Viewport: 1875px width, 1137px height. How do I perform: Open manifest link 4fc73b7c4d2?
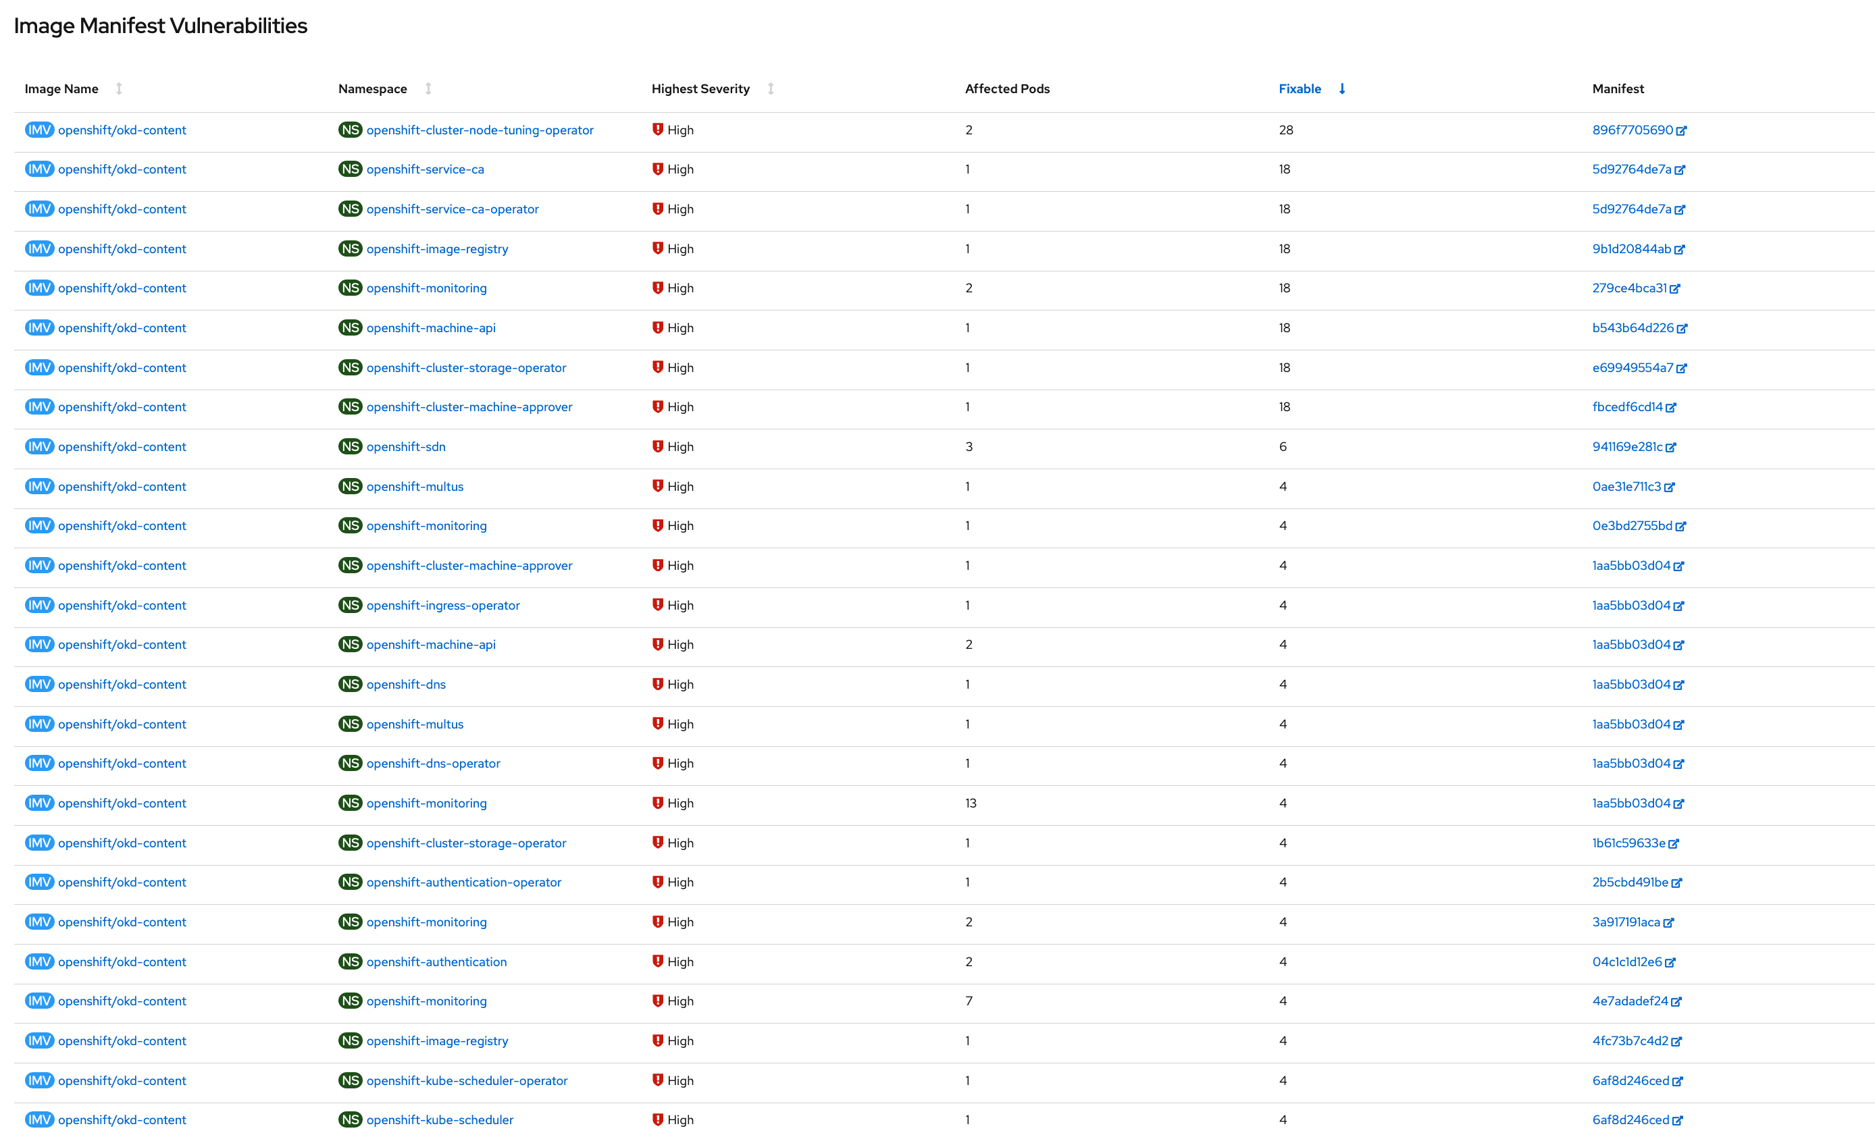(1630, 1040)
